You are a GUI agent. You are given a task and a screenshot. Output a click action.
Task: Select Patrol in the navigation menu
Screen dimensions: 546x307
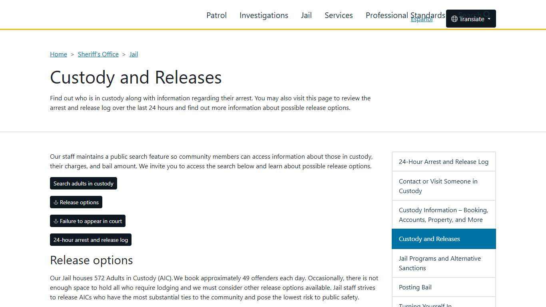point(216,15)
